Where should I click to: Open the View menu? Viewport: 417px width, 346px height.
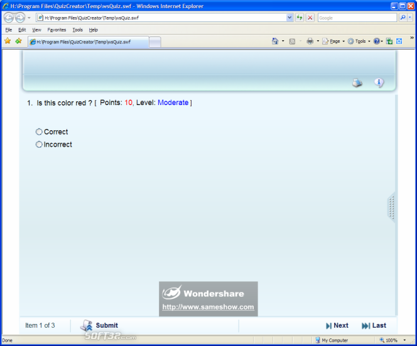tap(36, 30)
